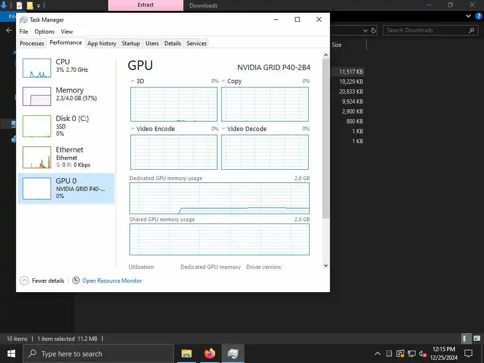Click the new folder icon in Explorer title bar
This screenshot has height=363, width=484.
(30, 5)
